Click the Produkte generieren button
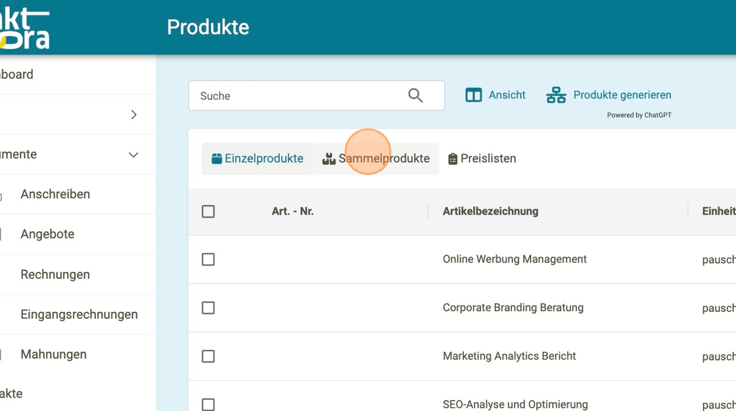 609,95
